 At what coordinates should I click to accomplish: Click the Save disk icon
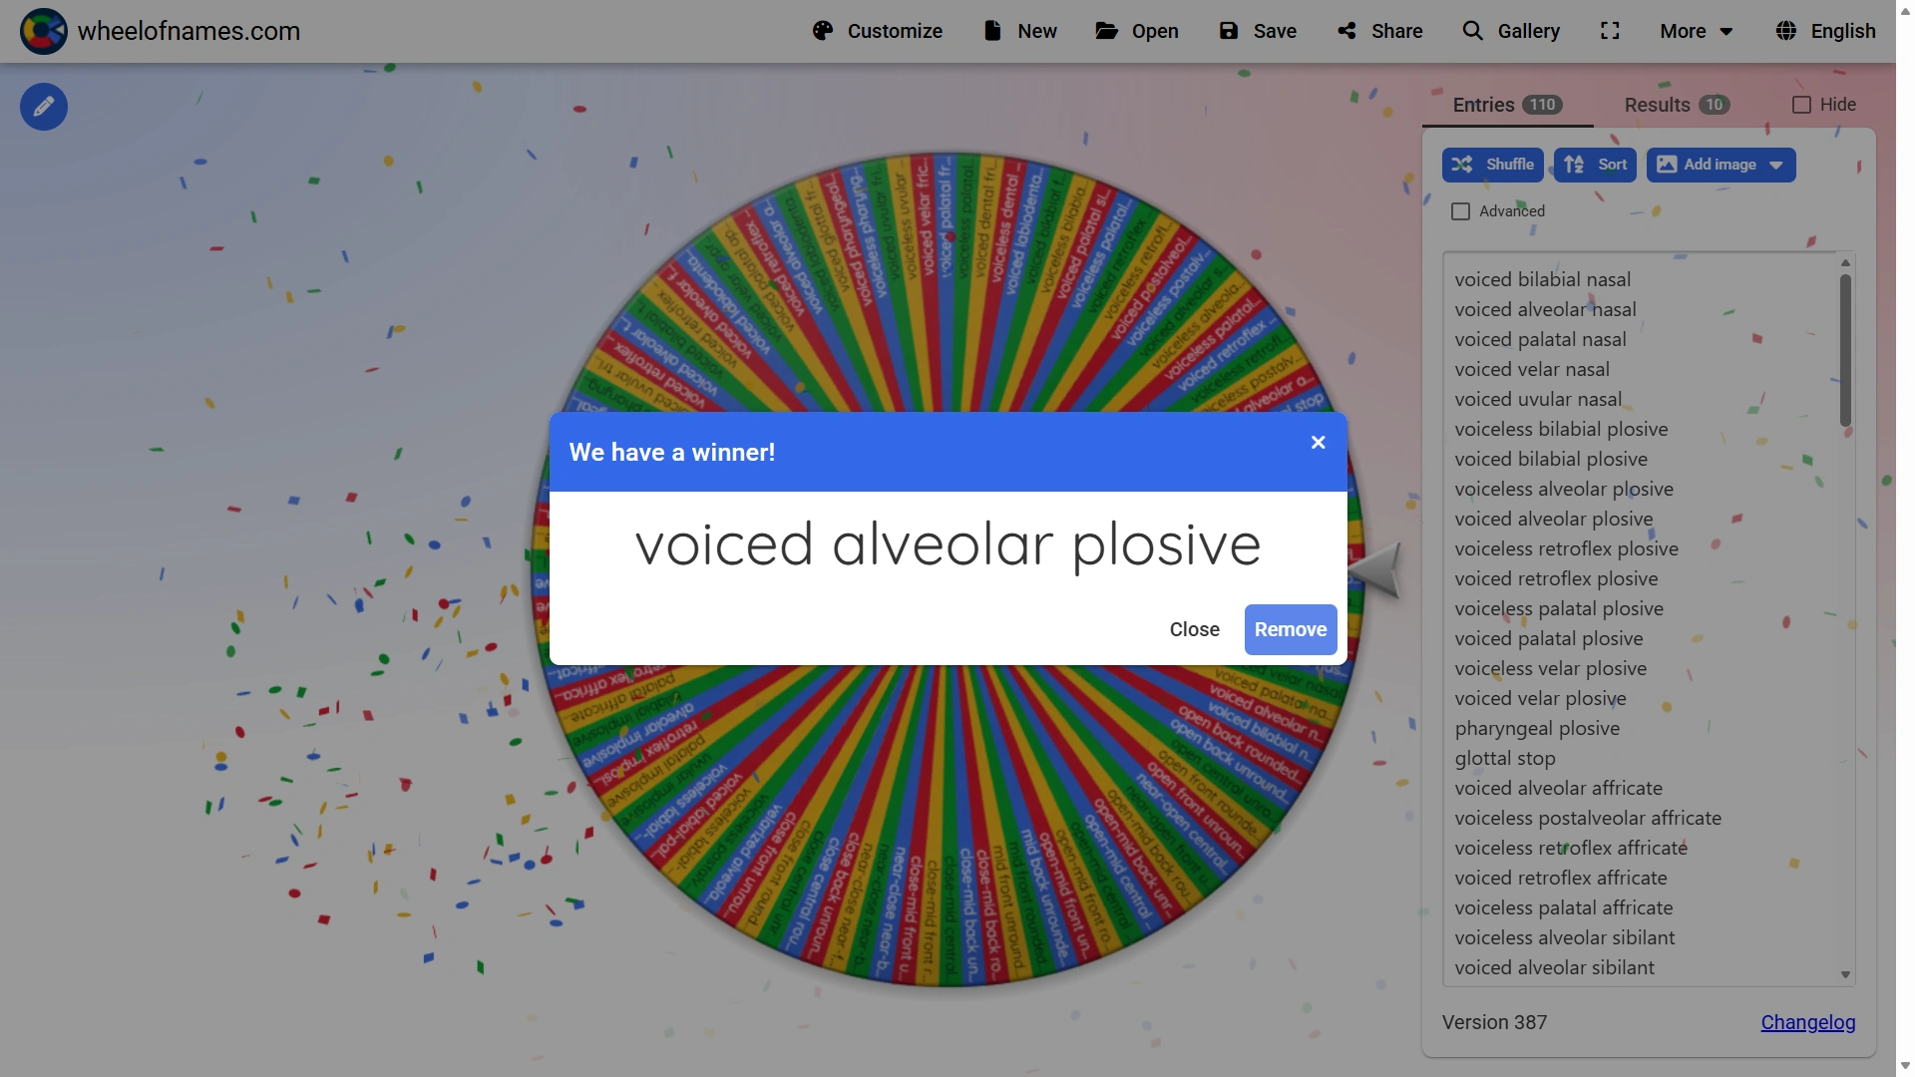pyautogui.click(x=1229, y=31)
